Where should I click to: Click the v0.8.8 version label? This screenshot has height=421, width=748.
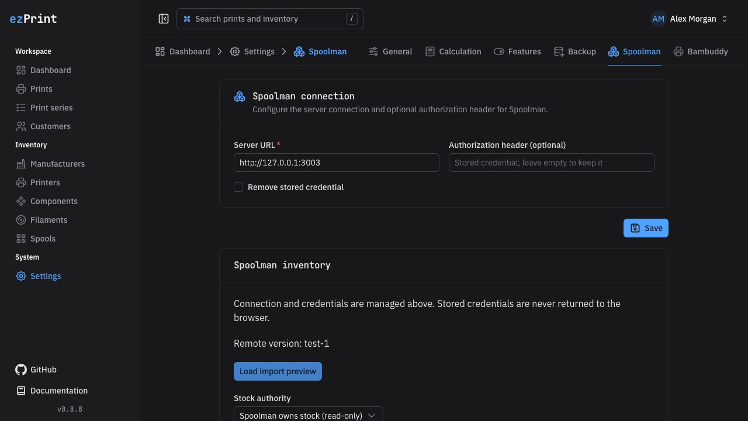70,409
